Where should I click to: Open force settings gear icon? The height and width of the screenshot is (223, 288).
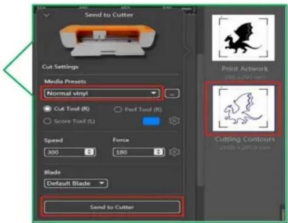click(x=174, y=152)
